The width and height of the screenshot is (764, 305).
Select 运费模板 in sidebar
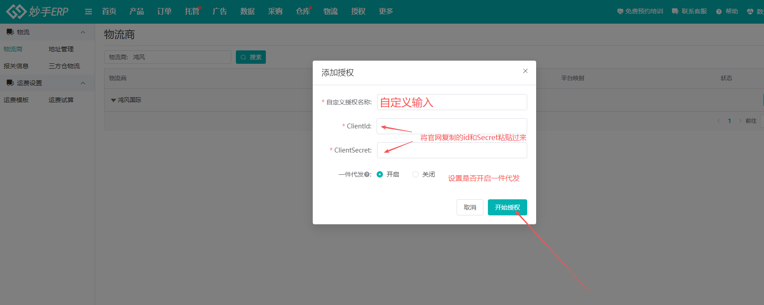[x=16, y=100]
